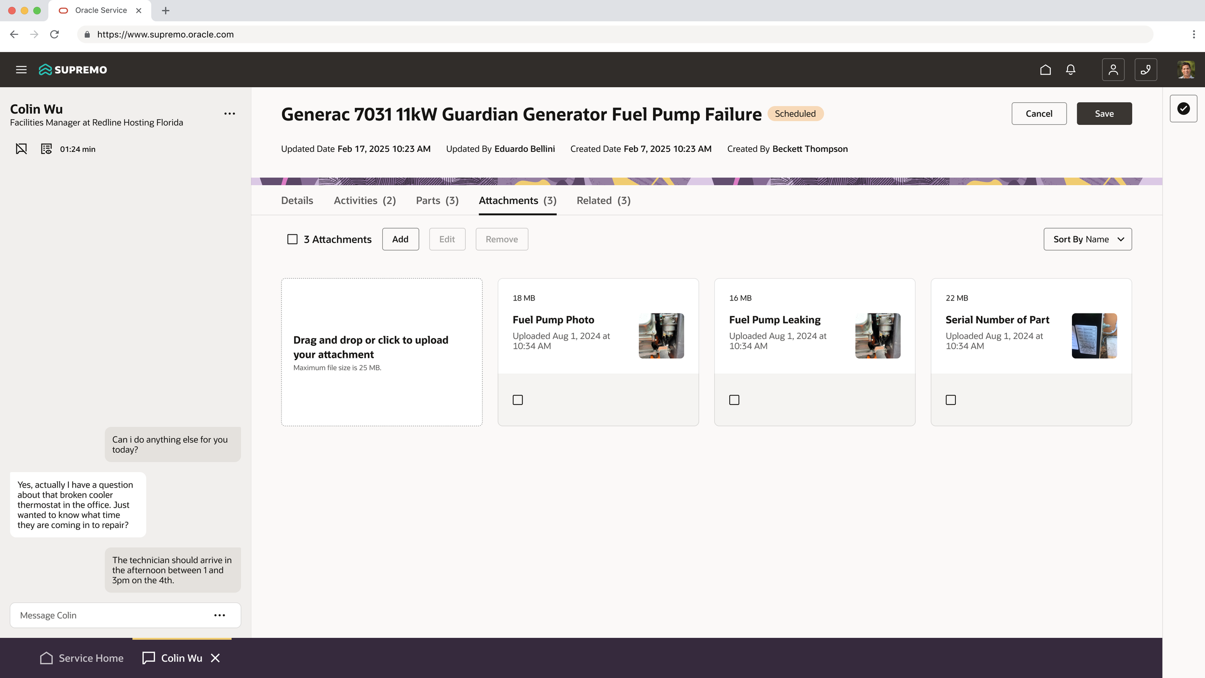Click the home icon in header
The image size is (1205, 678).
pos(1045,69)
